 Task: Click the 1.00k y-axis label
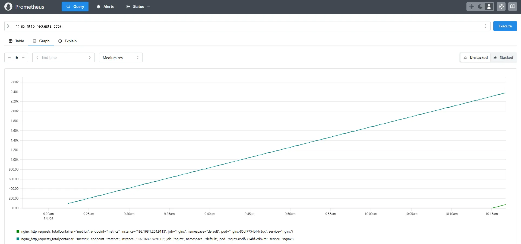coord(15,160)
